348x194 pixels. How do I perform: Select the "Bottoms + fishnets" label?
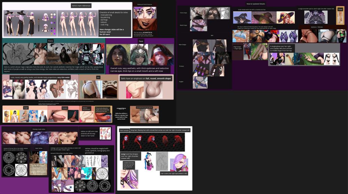[x=317, y=27]
